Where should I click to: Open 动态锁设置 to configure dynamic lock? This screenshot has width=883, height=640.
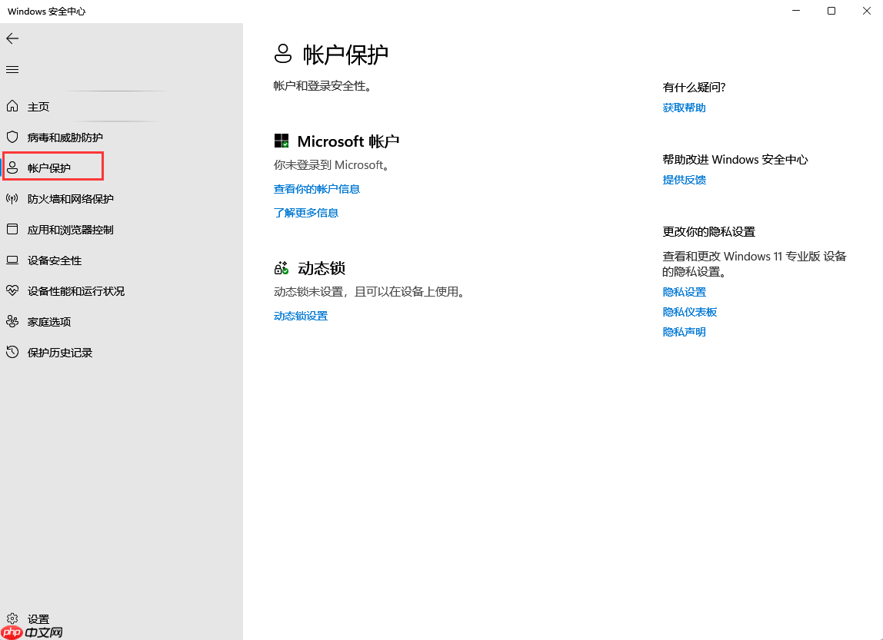301,315
